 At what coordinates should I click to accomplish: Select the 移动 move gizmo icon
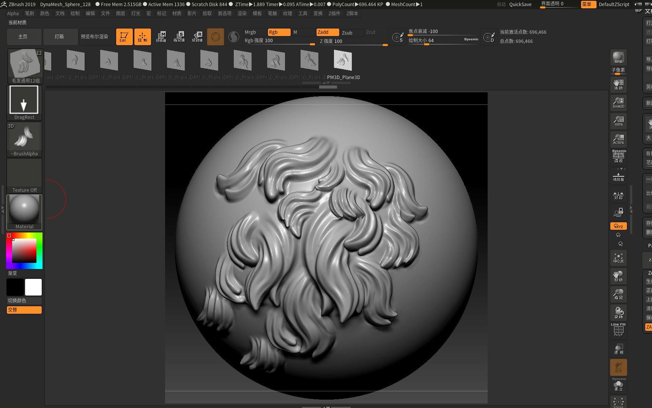click(x=618, y=276)
